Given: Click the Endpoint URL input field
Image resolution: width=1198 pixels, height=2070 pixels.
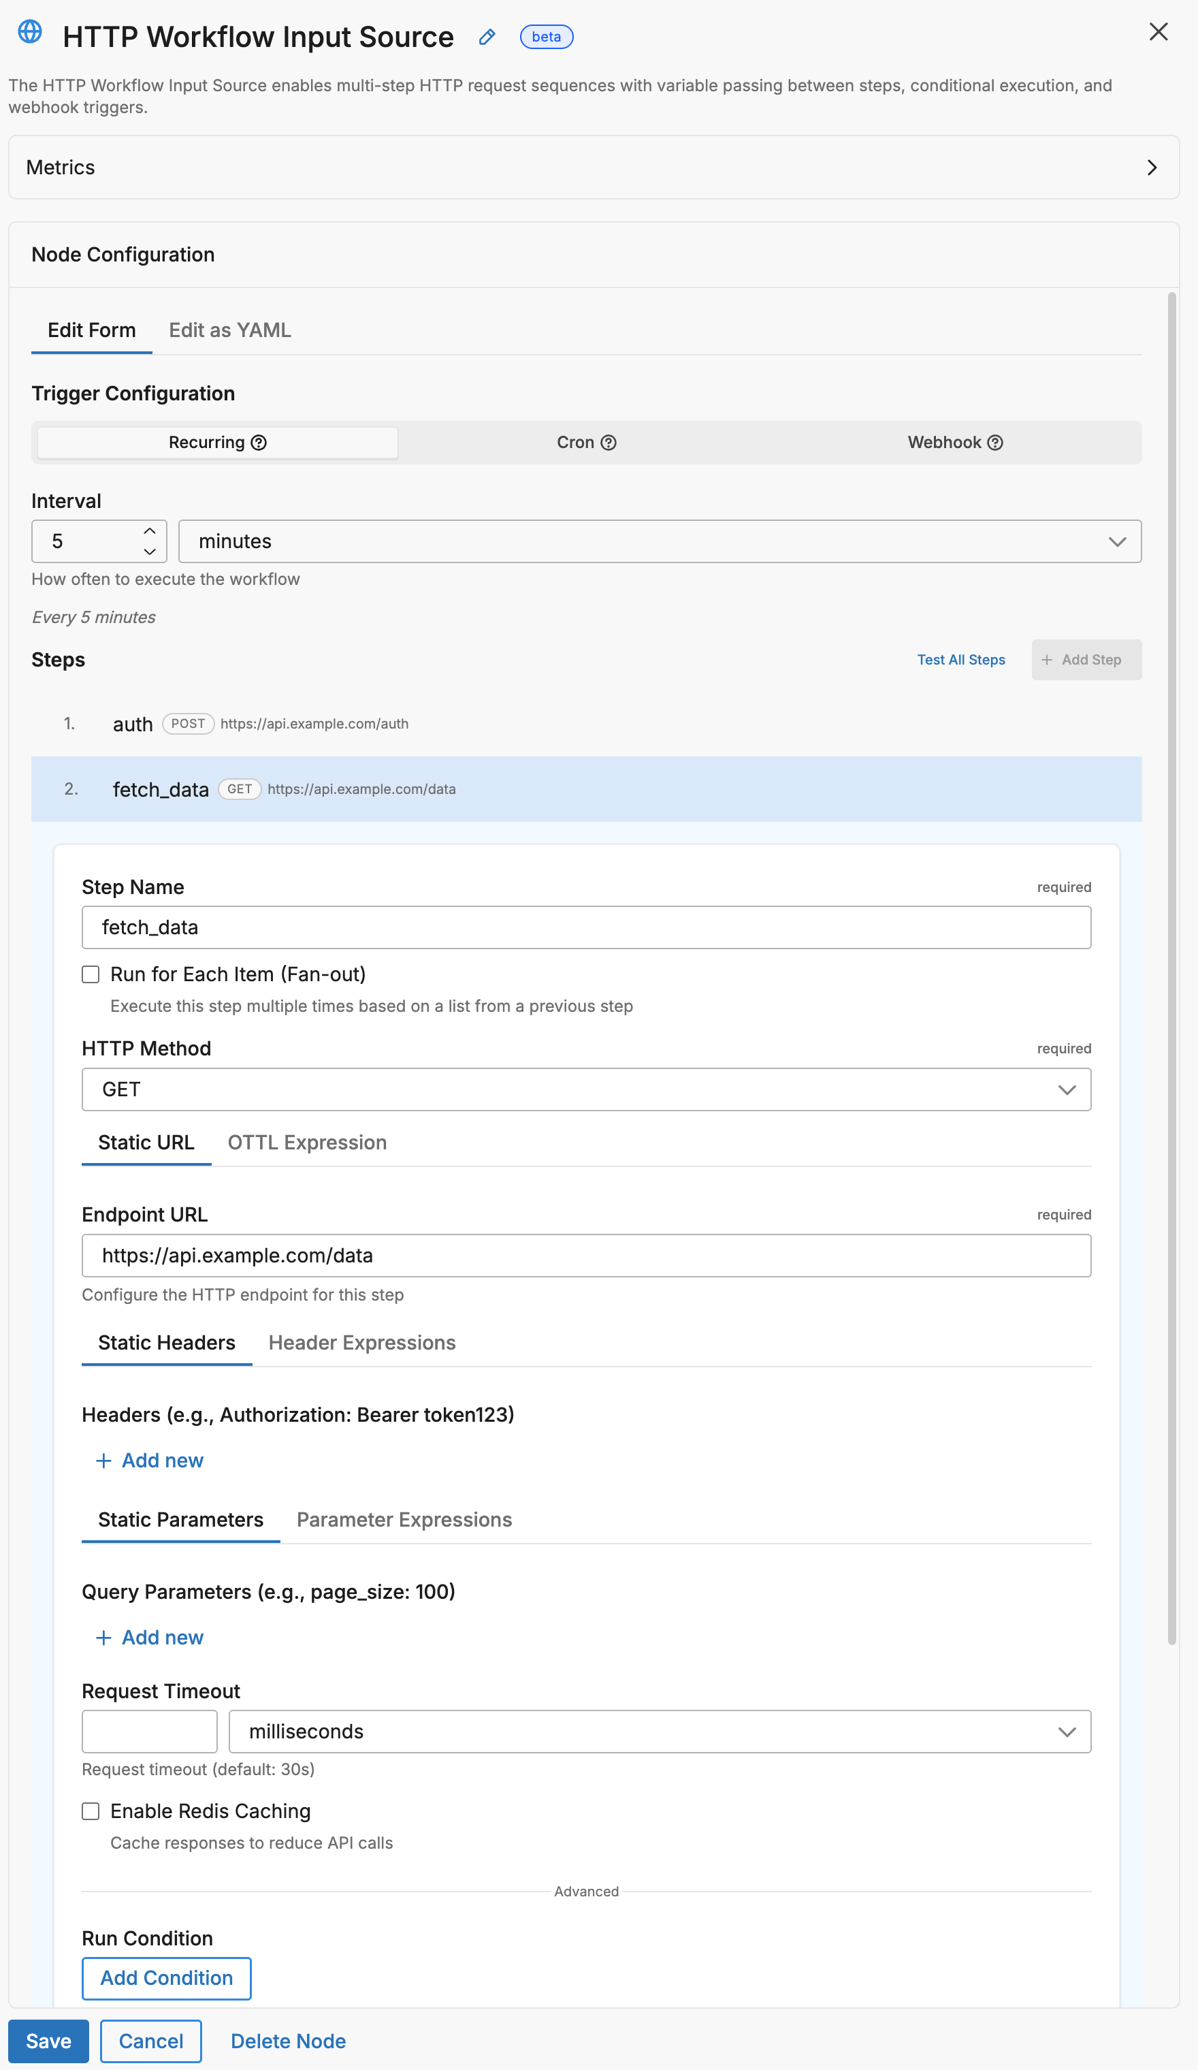Looking at the screenshot, I should [585, 1254].
